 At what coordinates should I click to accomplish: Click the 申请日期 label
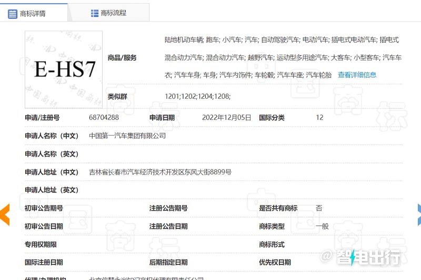(162, 118)
